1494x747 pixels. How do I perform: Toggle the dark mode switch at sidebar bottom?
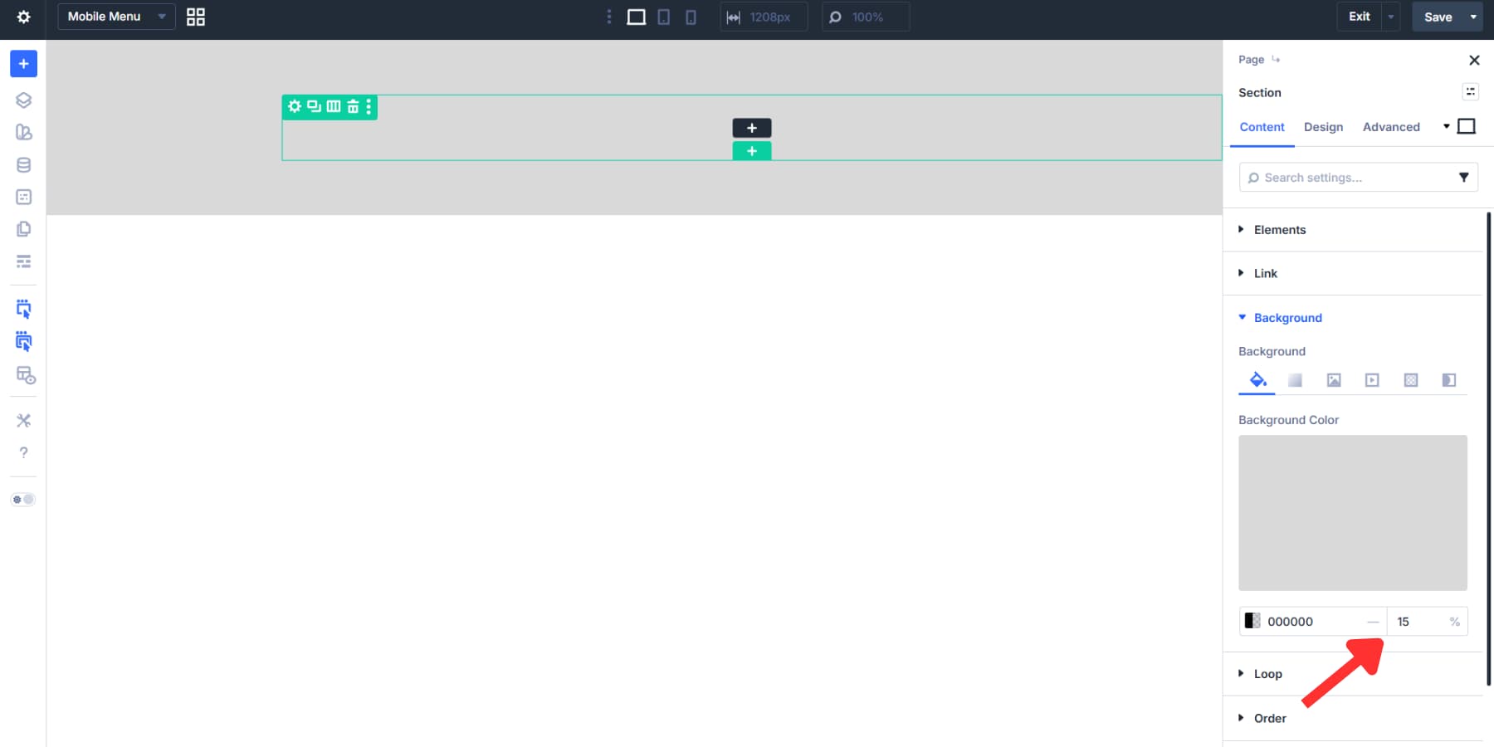(23, 499)
